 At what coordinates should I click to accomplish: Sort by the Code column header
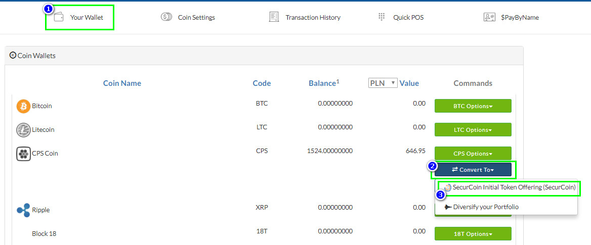coord(262,83)
